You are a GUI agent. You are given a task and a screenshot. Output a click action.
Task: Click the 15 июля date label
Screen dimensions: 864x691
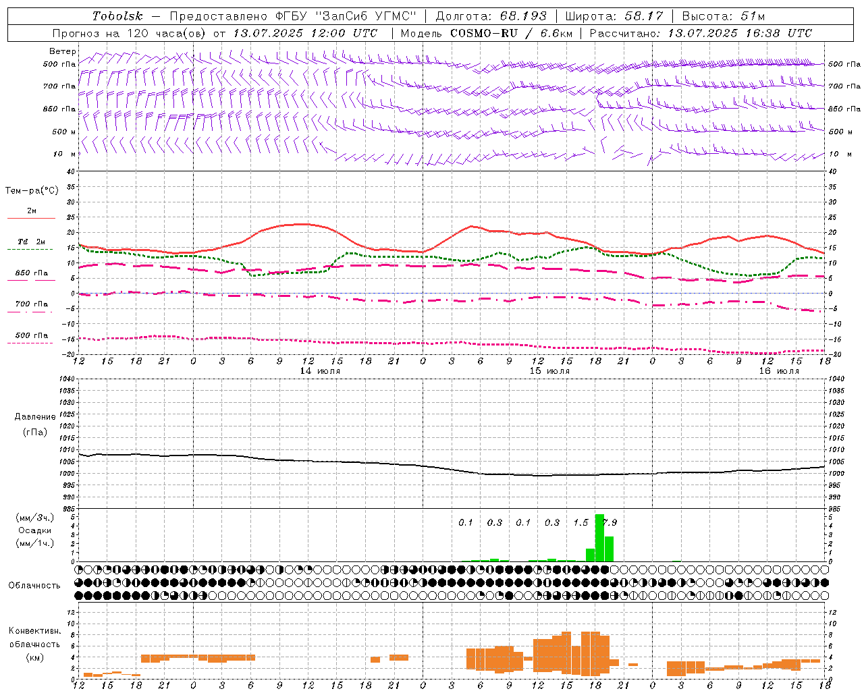549,371
